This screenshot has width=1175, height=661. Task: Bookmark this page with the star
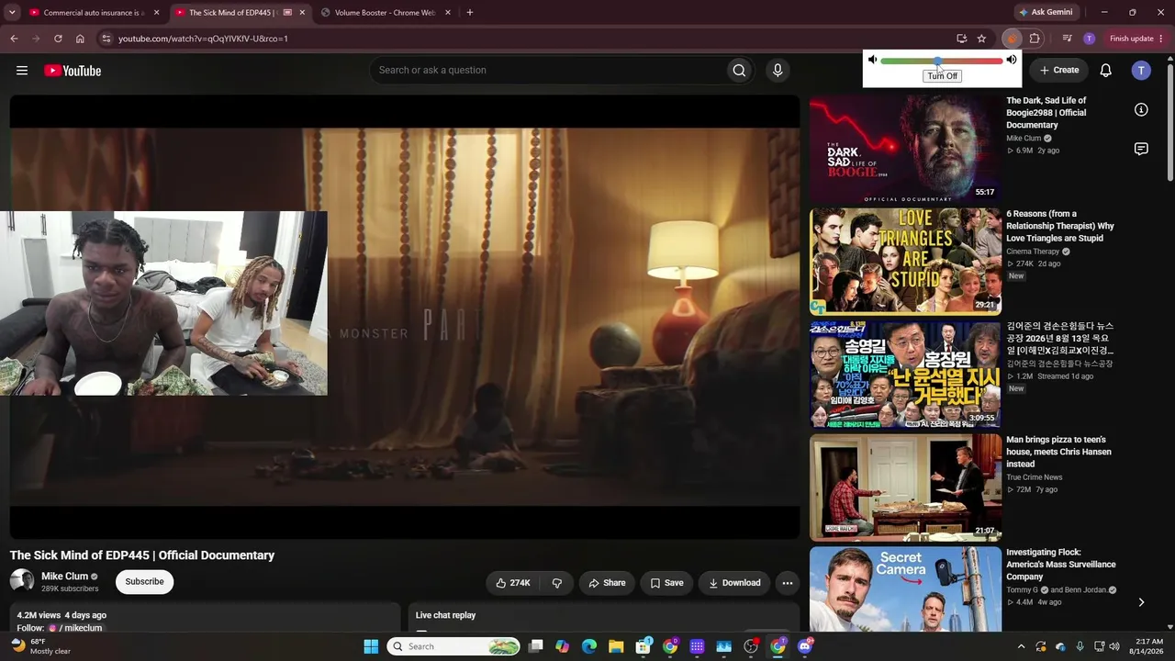pos(981,39)
